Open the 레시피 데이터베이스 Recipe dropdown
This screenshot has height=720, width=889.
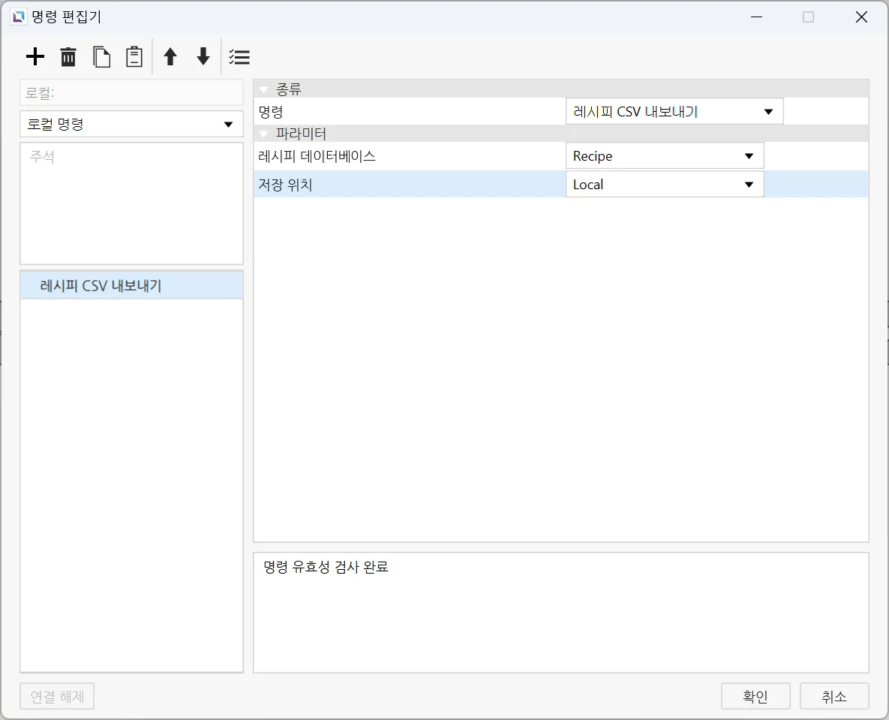pos(664,156)
